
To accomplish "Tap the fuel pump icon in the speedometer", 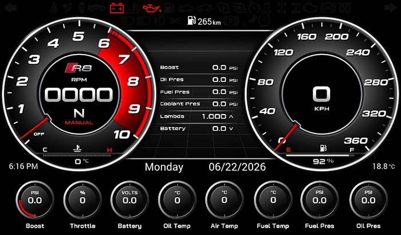I will click(x=323, y=148).
